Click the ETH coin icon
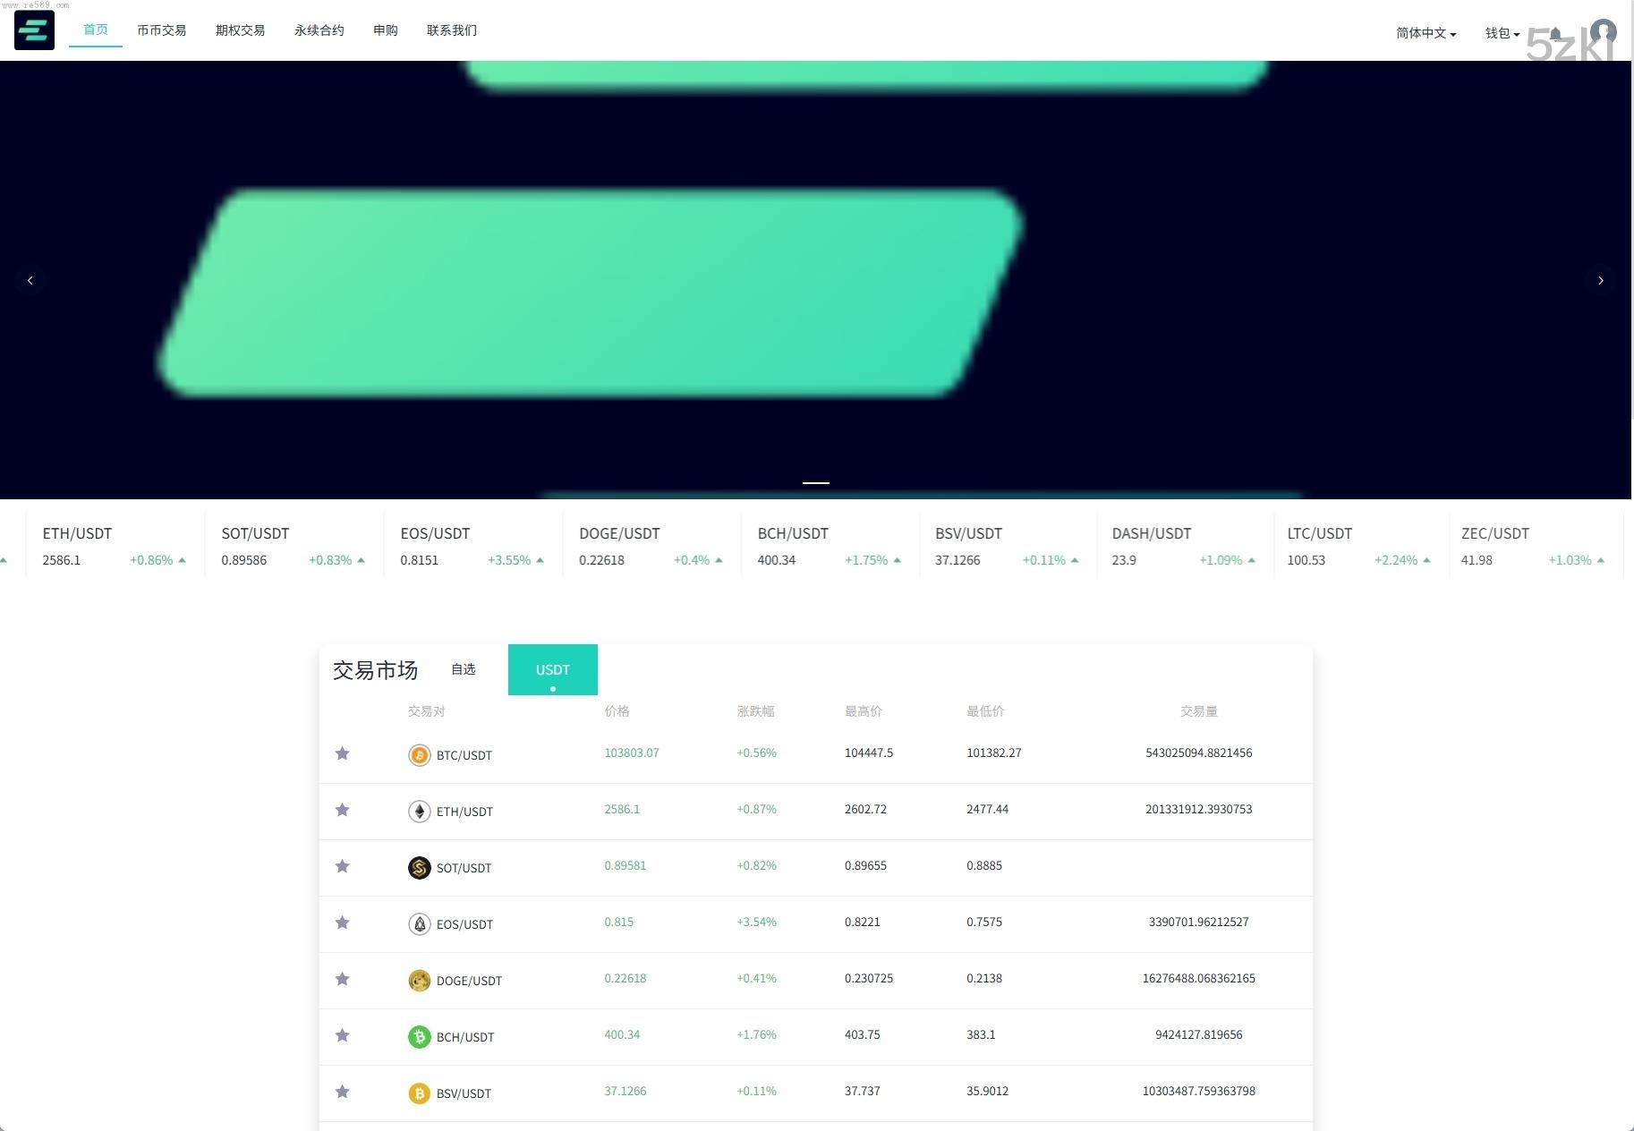 tap(419, 812)
